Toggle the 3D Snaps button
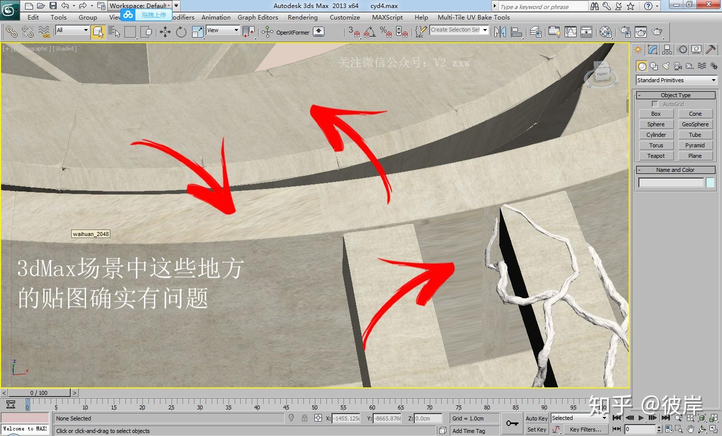722x436 pixels. pyautogui.click(x=354, y=32)
